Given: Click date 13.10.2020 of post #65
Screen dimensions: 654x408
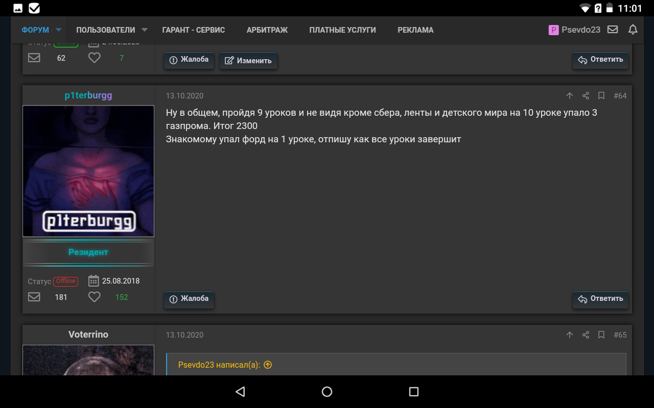Looking at the screenshot, I should coord(184,335).
